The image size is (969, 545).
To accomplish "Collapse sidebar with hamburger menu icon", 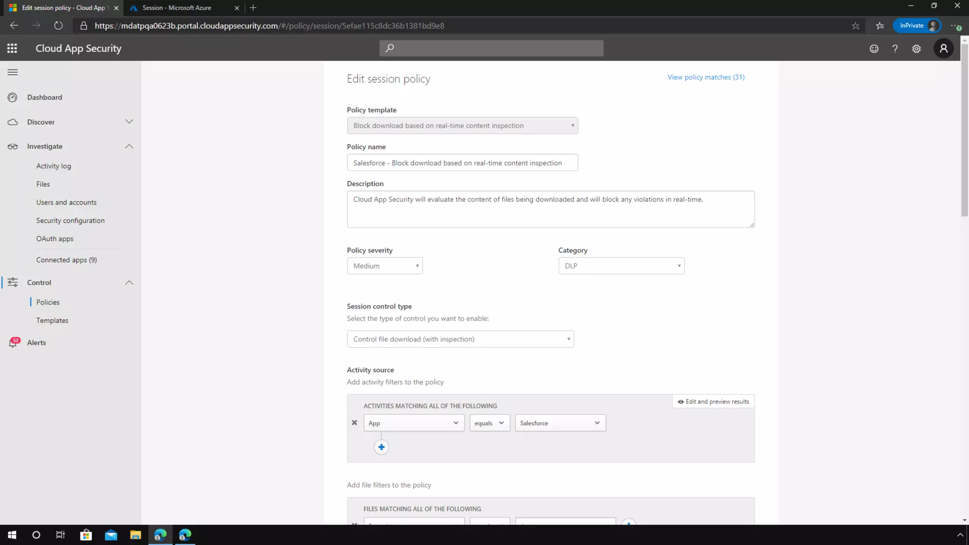I will [13, 72].
